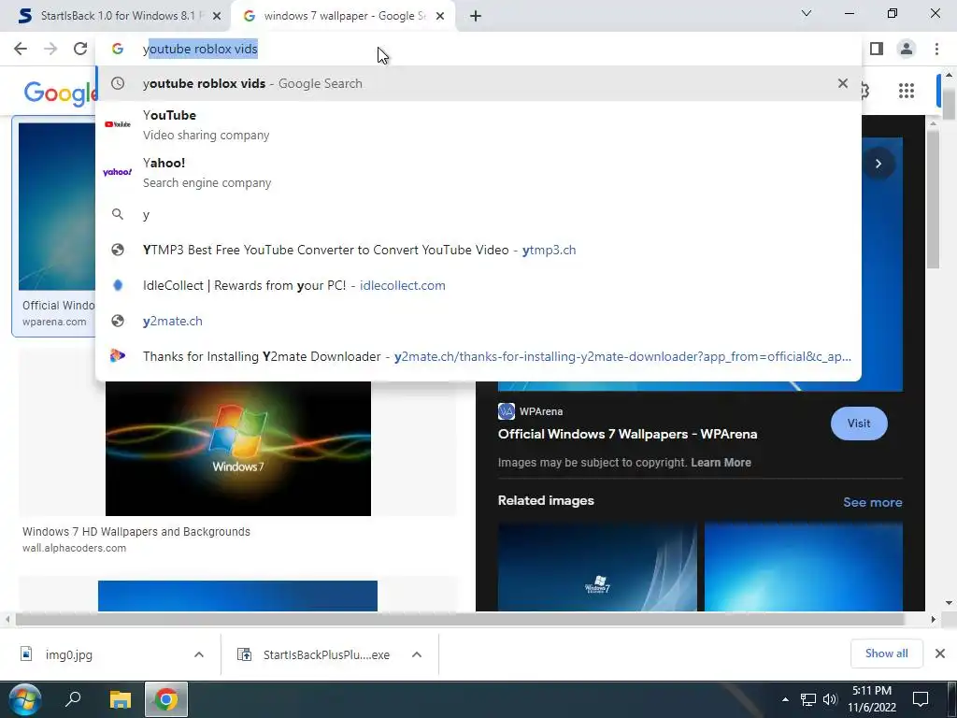This screenshot has width=957, height=718.
Task: Click the WPArena source name
Action: (x=541, y=411)
